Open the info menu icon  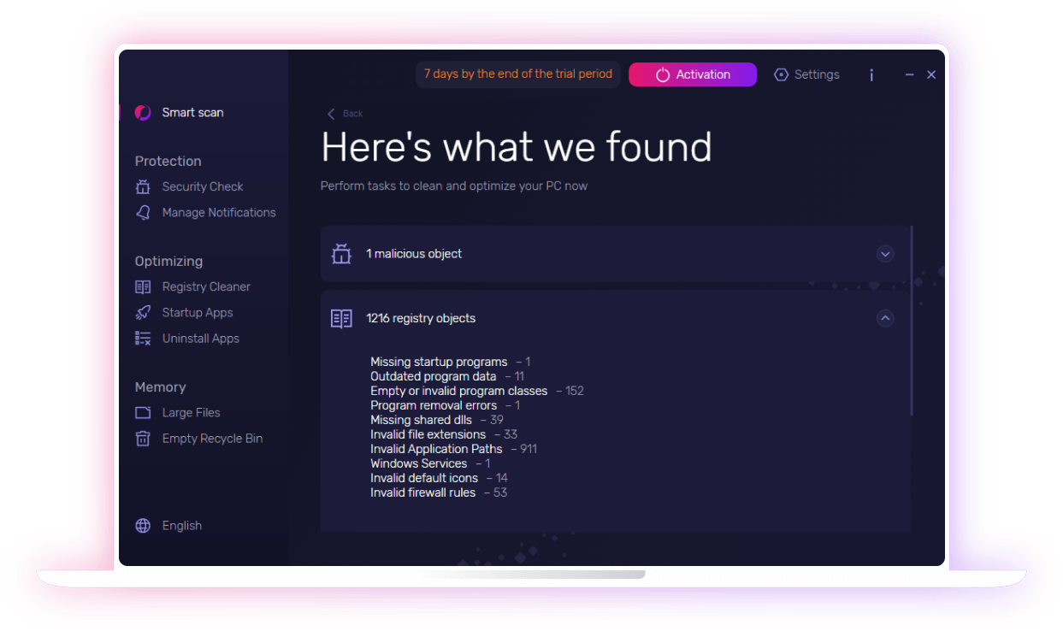[x=871, y=75]
